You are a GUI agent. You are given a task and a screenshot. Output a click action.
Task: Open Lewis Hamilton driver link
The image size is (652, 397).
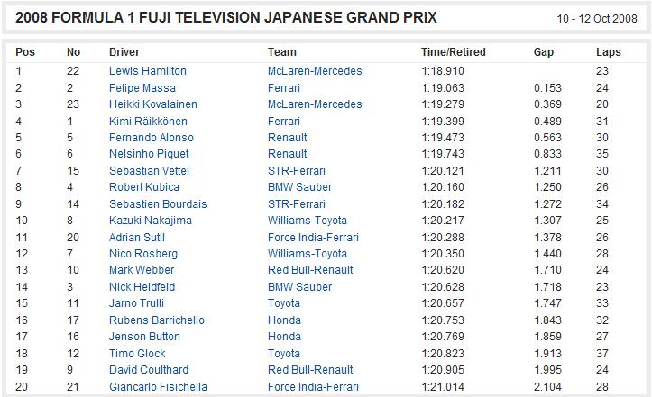148,71
